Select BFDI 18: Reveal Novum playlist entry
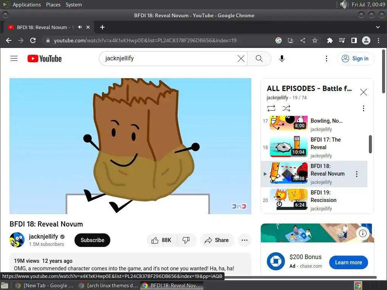The width and height of the screenshot is (387, 290). click(315, 174)
